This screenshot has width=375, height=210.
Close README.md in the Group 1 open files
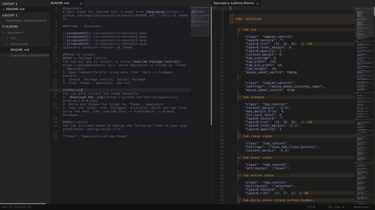coord(4,9)
